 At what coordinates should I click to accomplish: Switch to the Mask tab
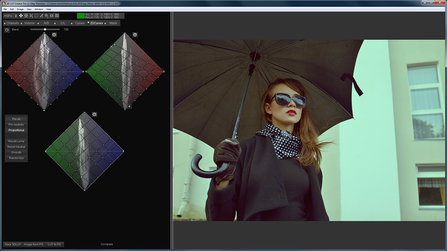point(113,23)
